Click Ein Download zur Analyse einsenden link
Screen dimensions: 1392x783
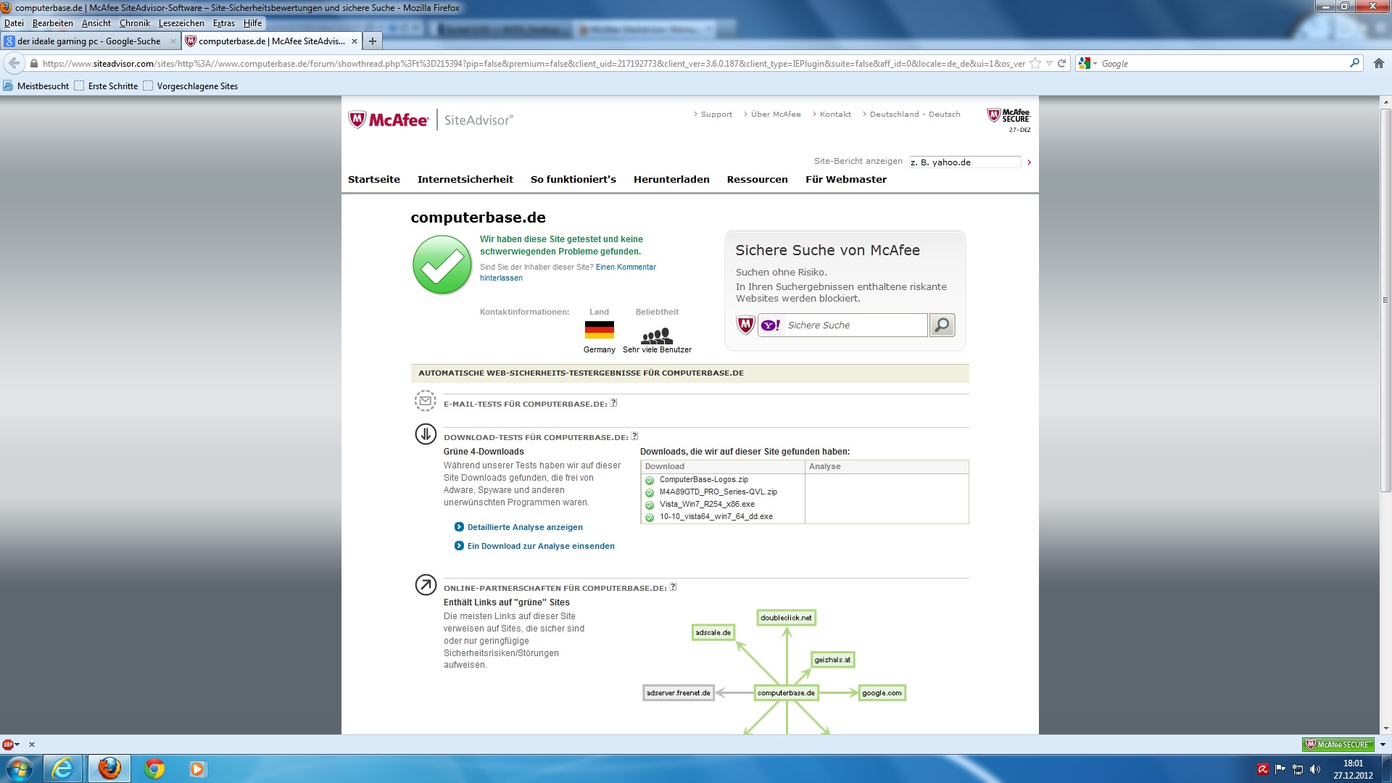click(541, 546)
